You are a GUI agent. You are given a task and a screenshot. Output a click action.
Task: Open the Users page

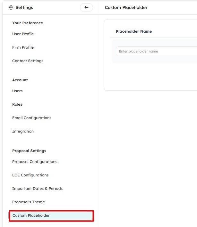tap(17, 91)
